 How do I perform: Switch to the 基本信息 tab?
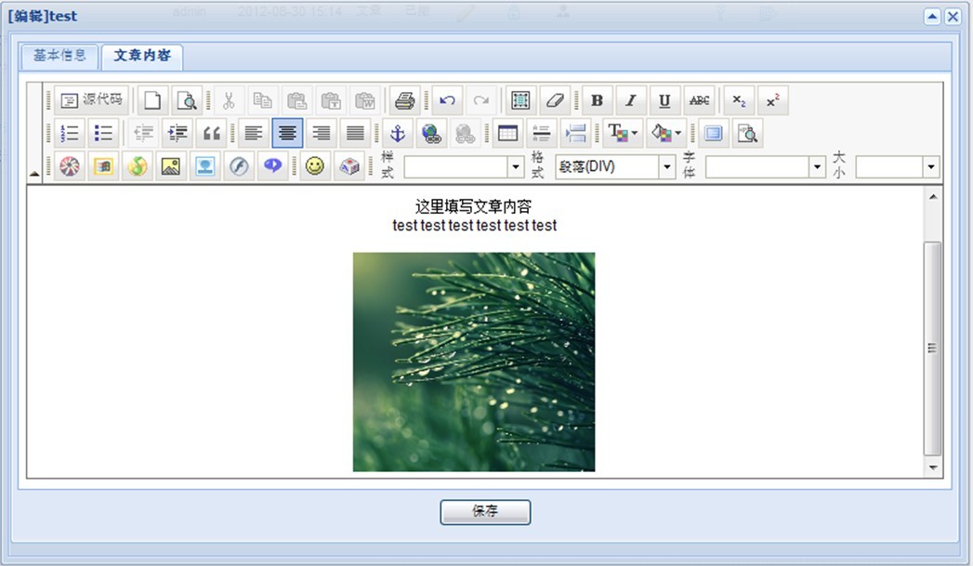pyautogui.click(x=60, y=56)
